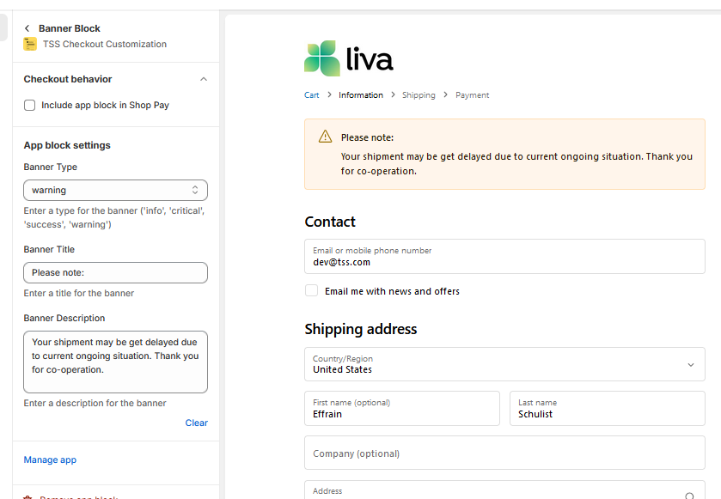Click the Company (optional) field

(x=504, y=453)
